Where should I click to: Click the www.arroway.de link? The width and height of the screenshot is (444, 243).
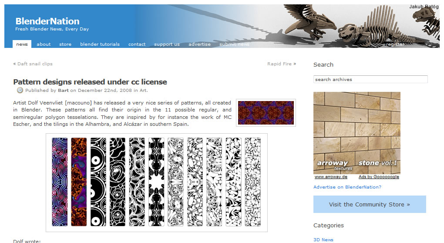tap(331, 177)
